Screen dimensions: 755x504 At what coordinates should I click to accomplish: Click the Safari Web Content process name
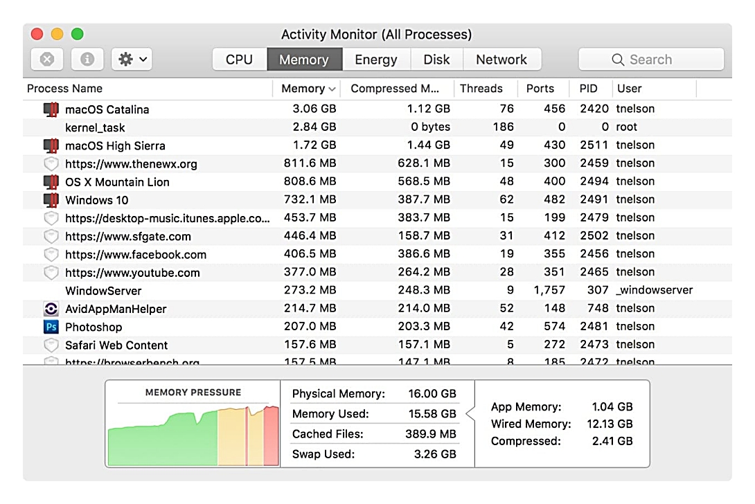116,345
